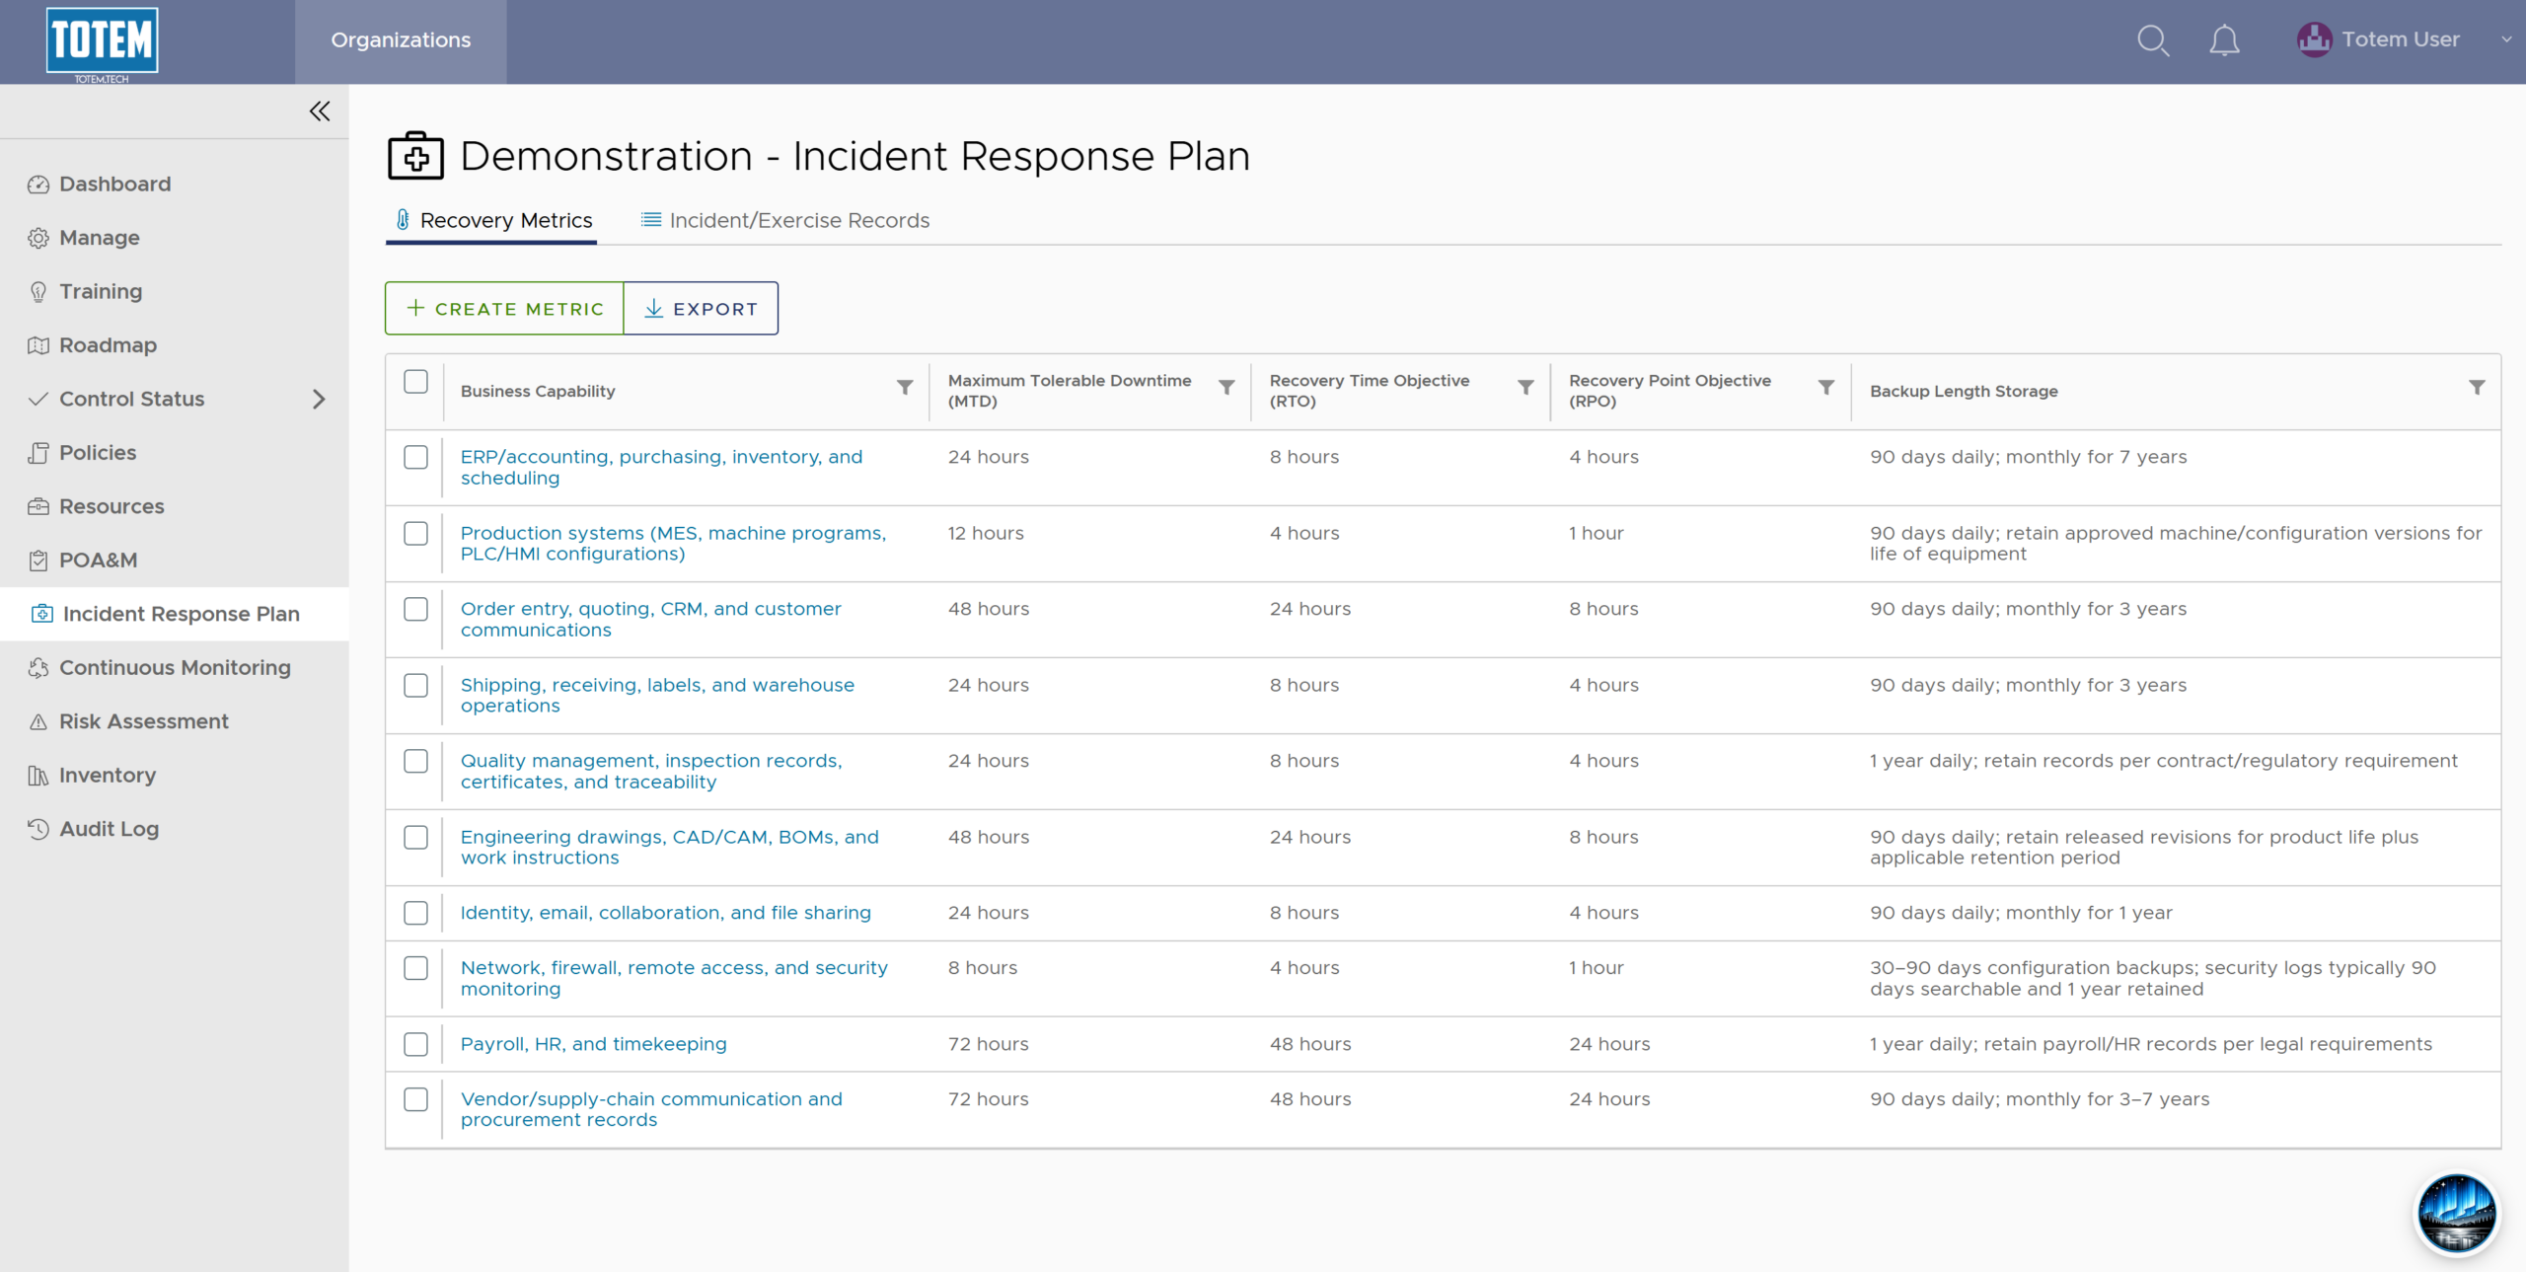Switch to Recovery Metrics tab
Image resolution: width=2526 pixels, height=1272 pixels.
point(492,220)
